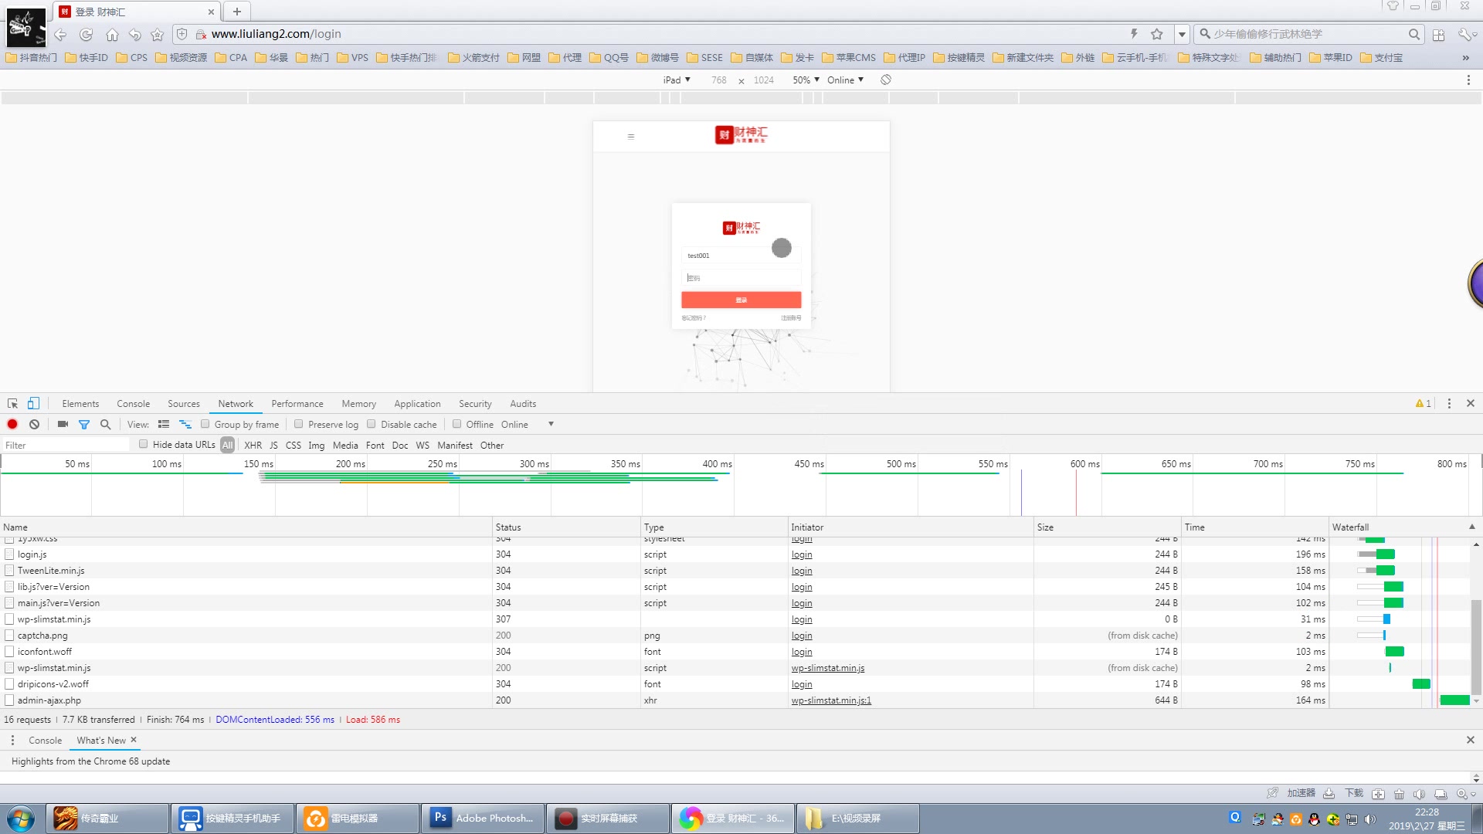The height and width of the screenshot is (834, 1483).
Task: Toggle the network filter funnel icon
Action: (84, 424)
